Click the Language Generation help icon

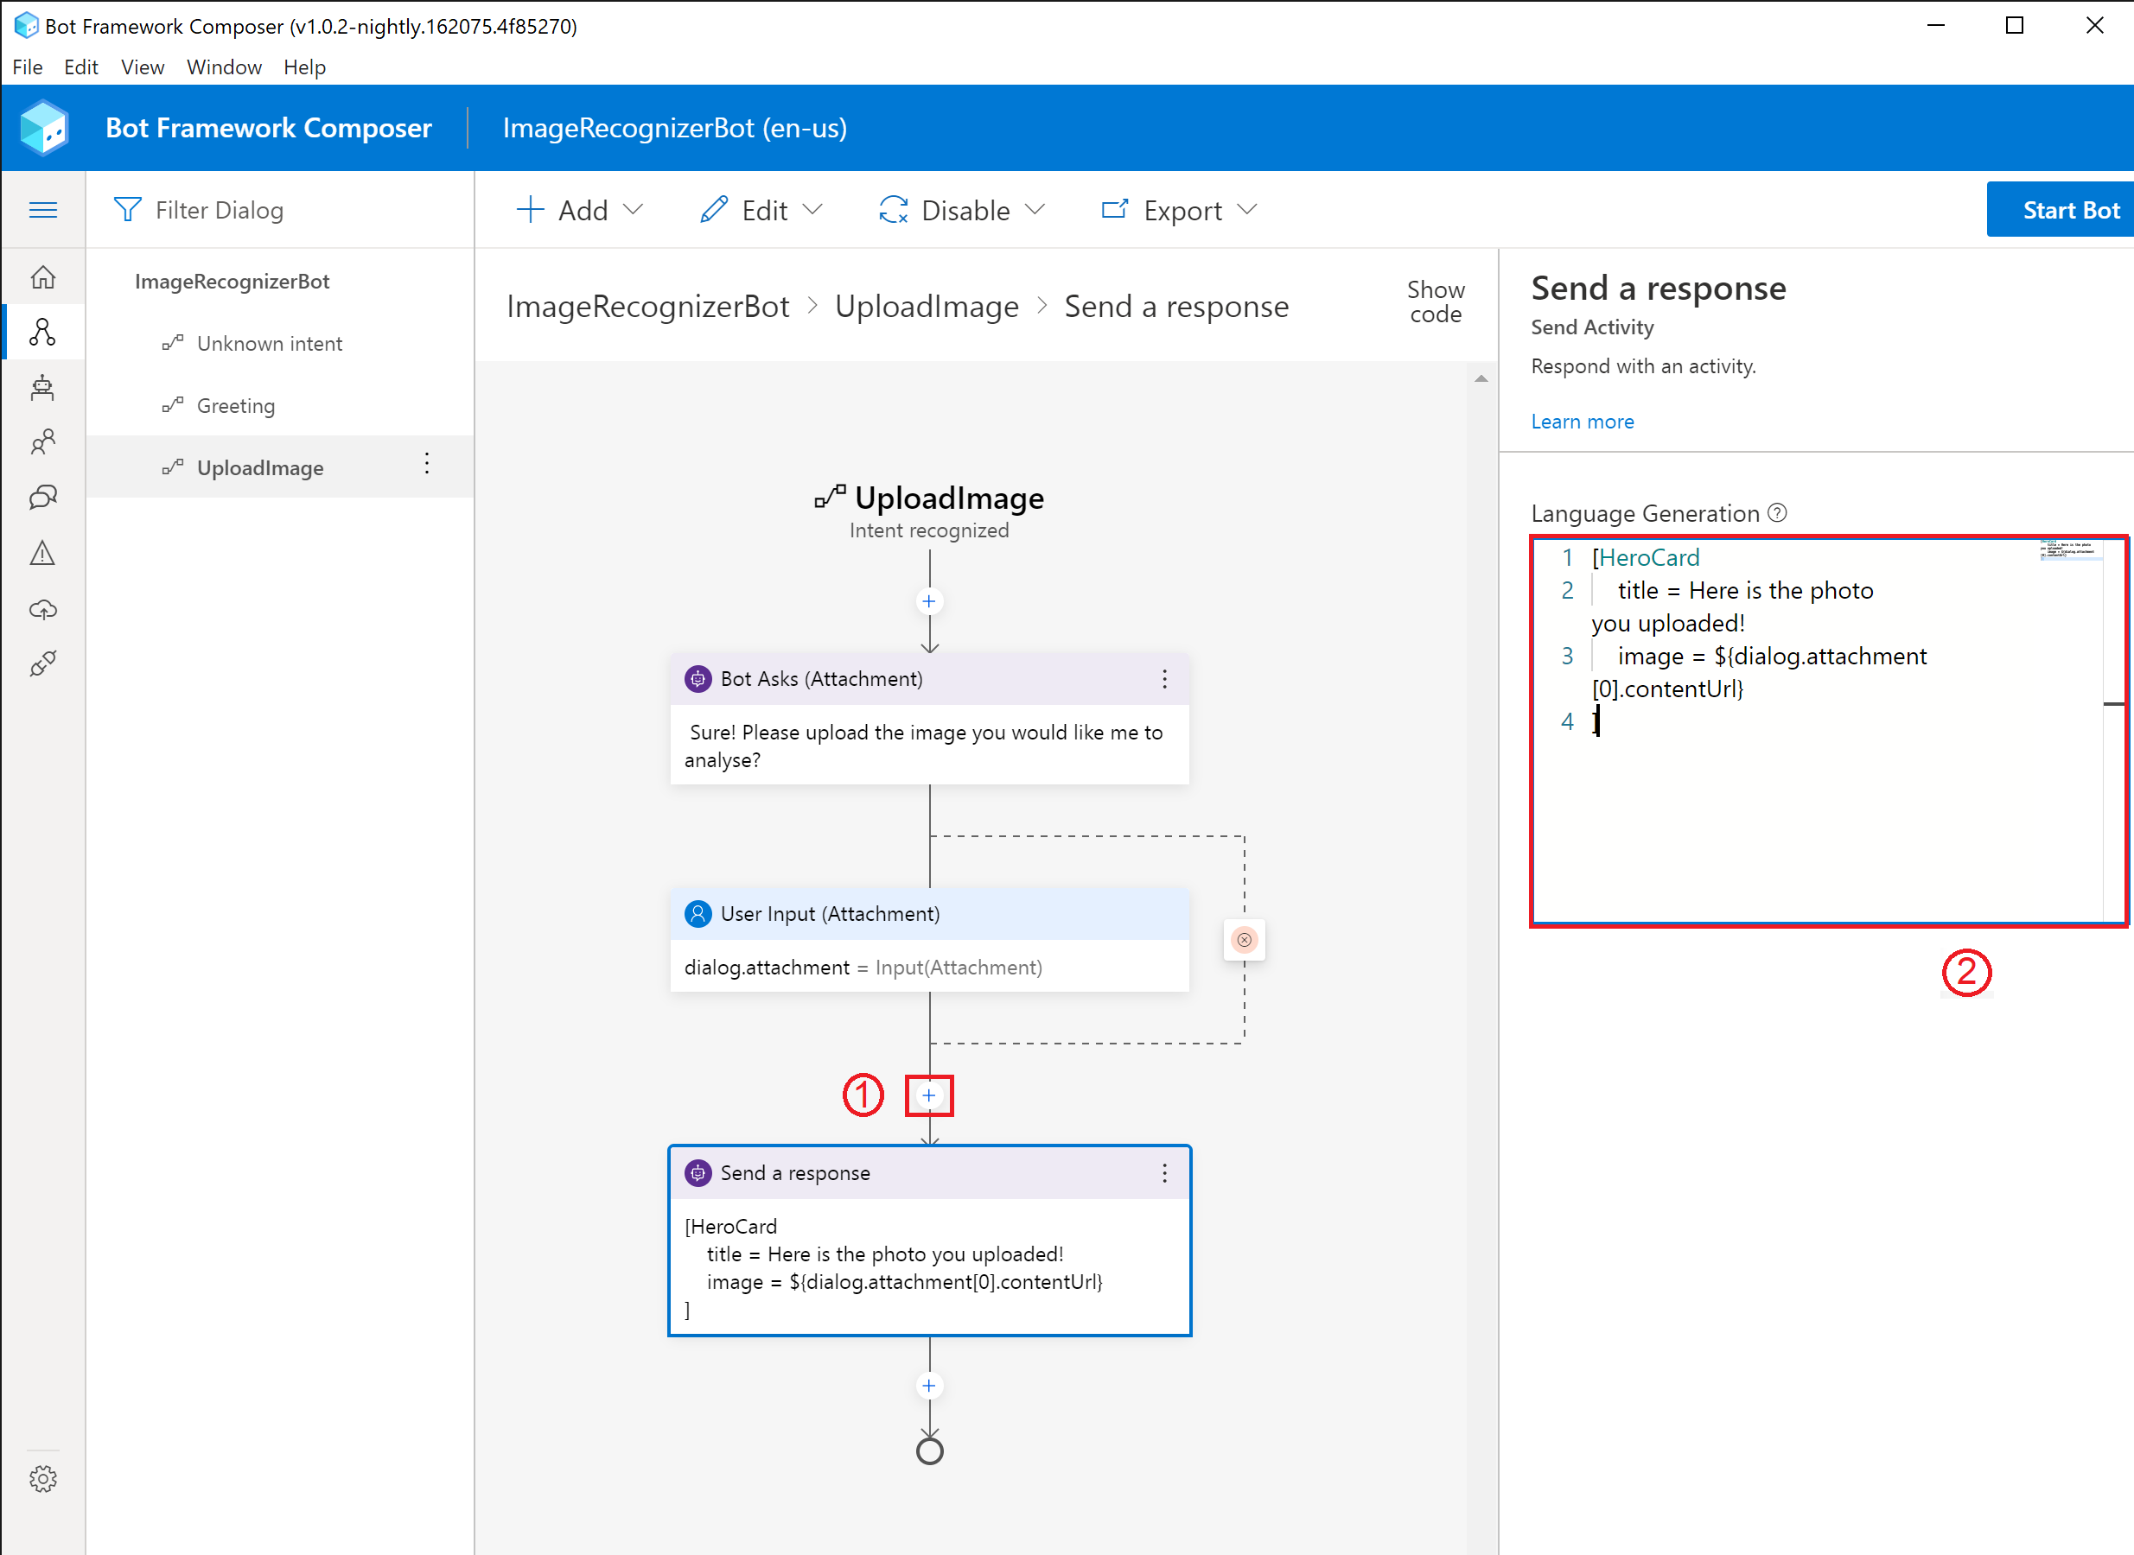pos(1777,513)
